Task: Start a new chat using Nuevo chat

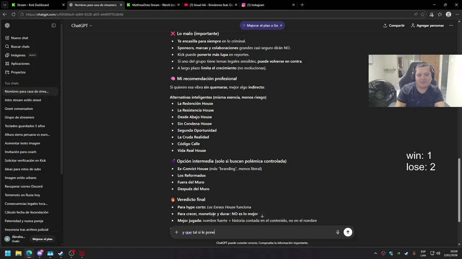Action: click(19, 38)
